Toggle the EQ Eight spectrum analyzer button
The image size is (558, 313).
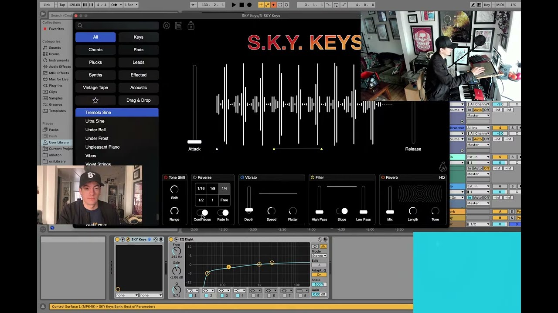pyautogui.click(x=323, y=246)
